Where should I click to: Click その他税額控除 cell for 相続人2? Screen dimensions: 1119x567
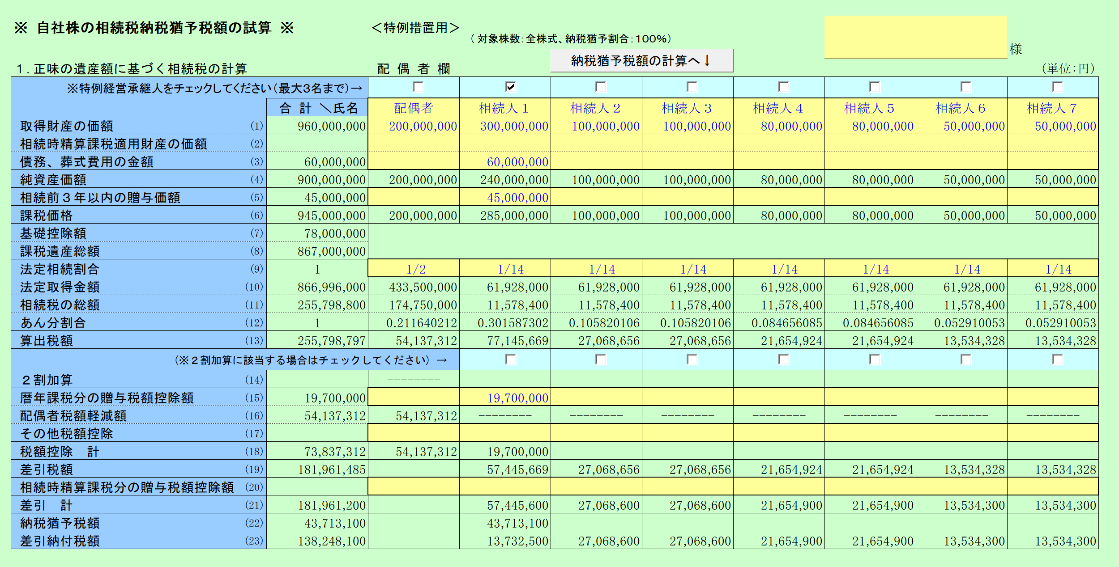click(596, 433)
